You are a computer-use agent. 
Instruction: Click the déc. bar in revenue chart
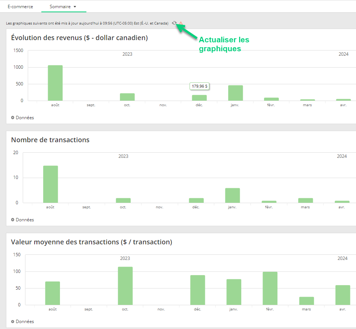click(199, 98)
